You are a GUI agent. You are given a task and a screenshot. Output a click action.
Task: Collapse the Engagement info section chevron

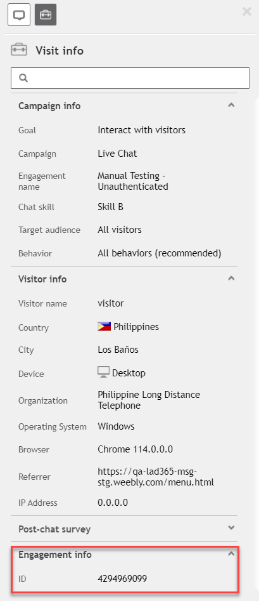(231, 553)
